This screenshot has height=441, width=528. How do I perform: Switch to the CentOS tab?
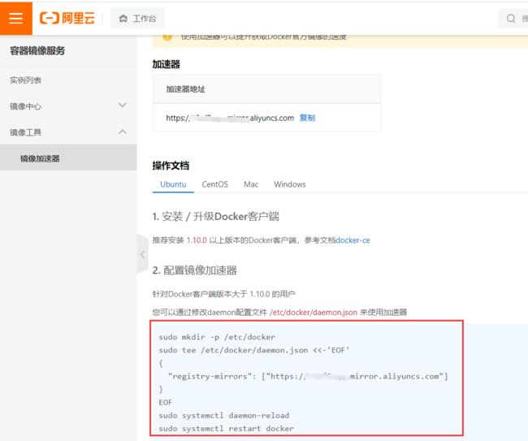(x=214, y=184)
